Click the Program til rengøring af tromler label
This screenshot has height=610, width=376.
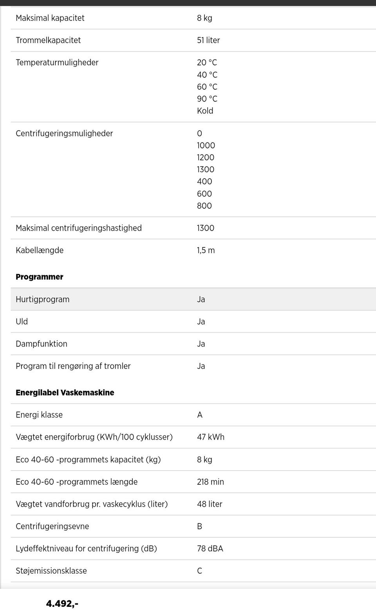(x=73, y=366)
